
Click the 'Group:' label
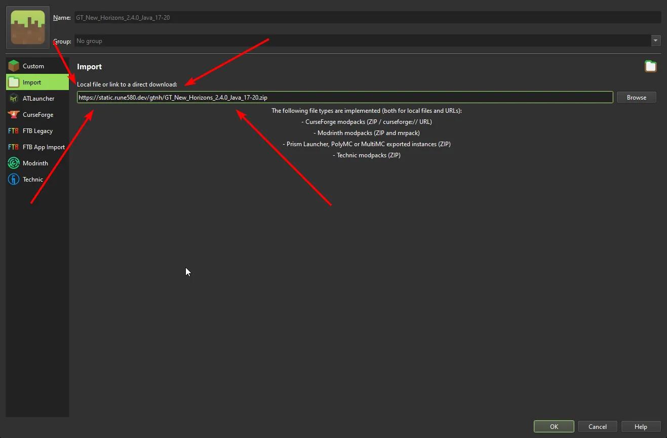(62, 41)
